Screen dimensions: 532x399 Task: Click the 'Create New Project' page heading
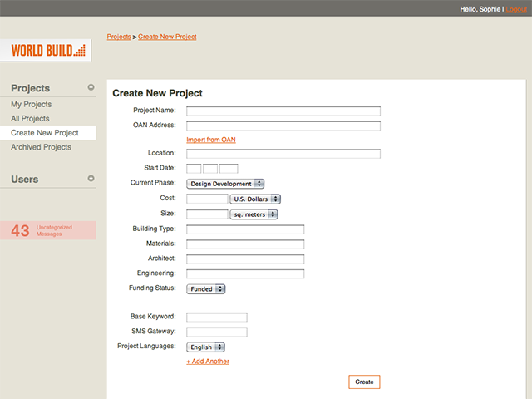coord(157,93)
